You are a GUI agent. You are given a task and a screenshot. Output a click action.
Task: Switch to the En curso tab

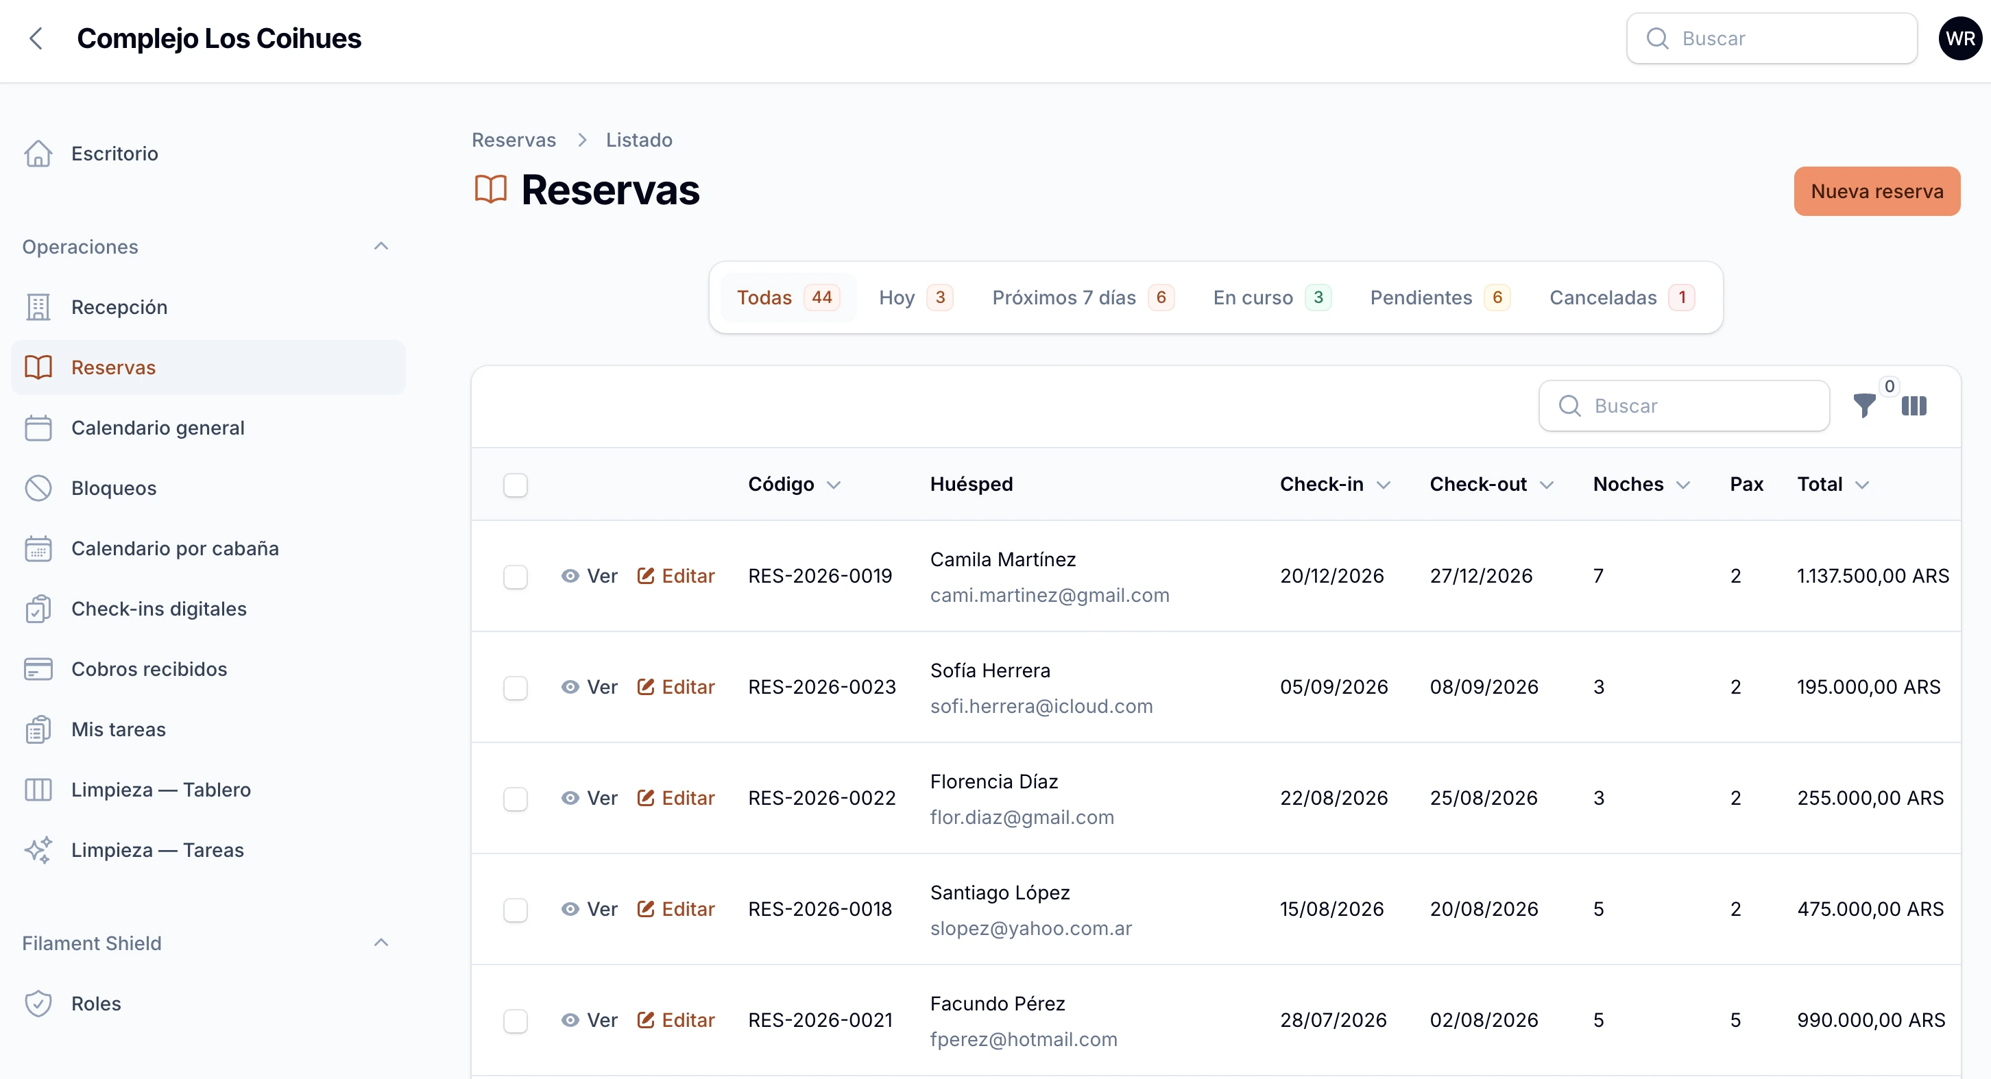pyautogui.click(x=1271, y=298)
